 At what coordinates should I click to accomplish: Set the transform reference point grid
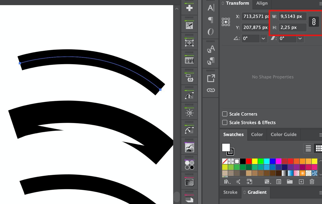pos(226,22)
